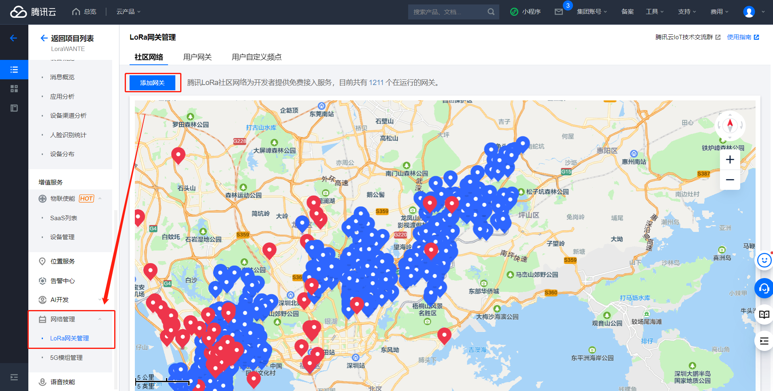Zoom out the map with minus button
This screenshot has height=391, width=773.
730,180
